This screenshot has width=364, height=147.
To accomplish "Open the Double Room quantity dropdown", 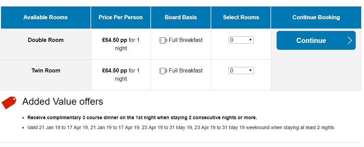I will [241, 40].
